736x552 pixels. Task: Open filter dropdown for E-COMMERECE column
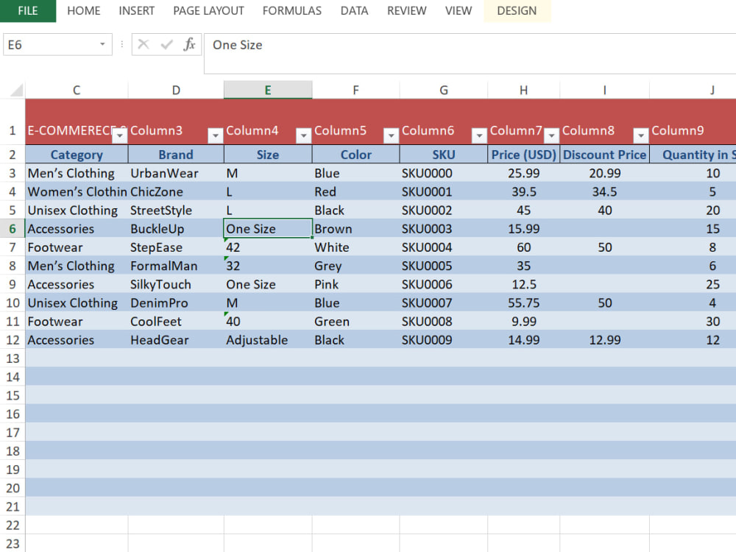point(120,135)
